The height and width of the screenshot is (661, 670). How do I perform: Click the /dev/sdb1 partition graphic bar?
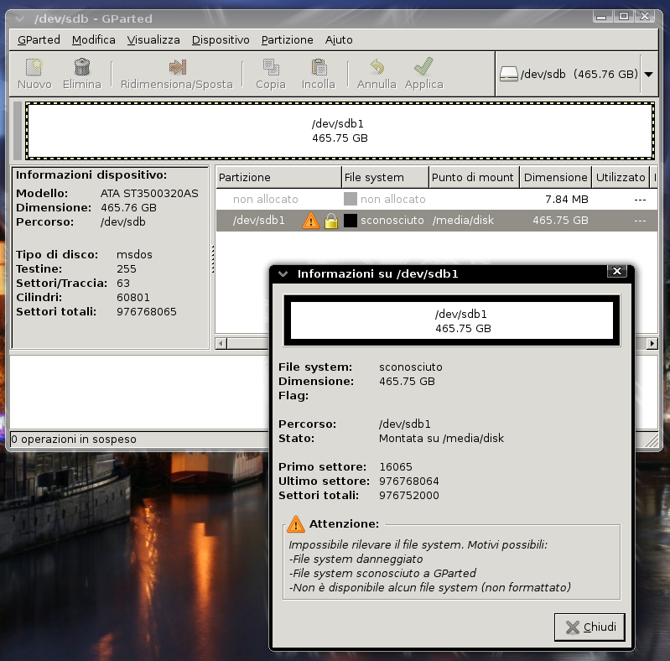coord(340,130)
